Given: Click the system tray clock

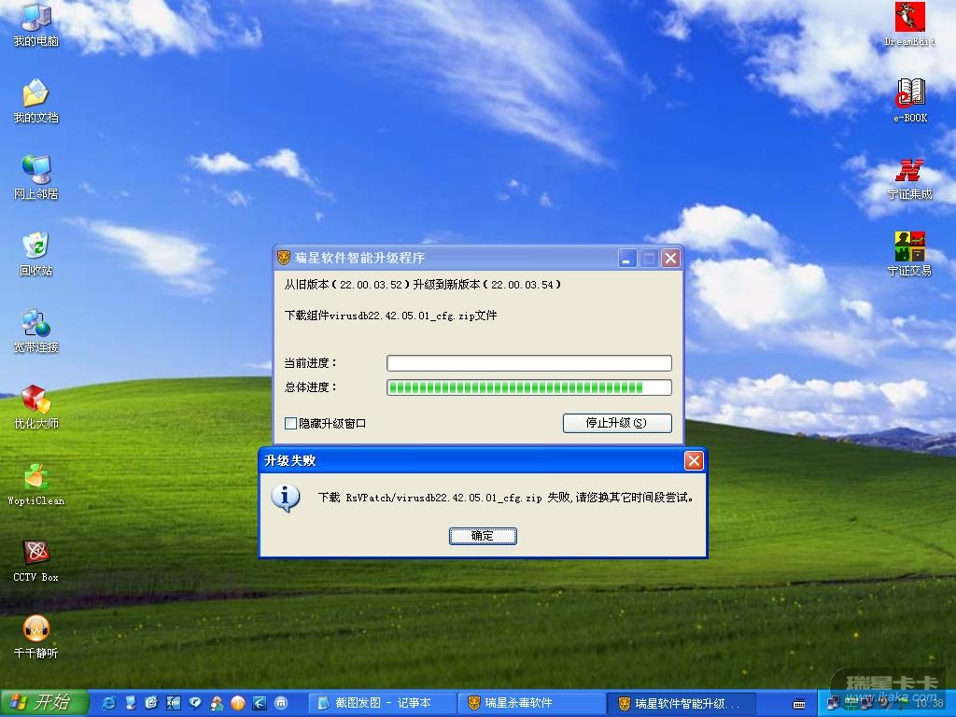Looking at the screenshot, I should pyautogui.click(x=929, y=703).
